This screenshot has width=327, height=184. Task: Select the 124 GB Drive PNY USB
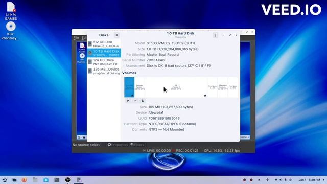pos(104,62)
